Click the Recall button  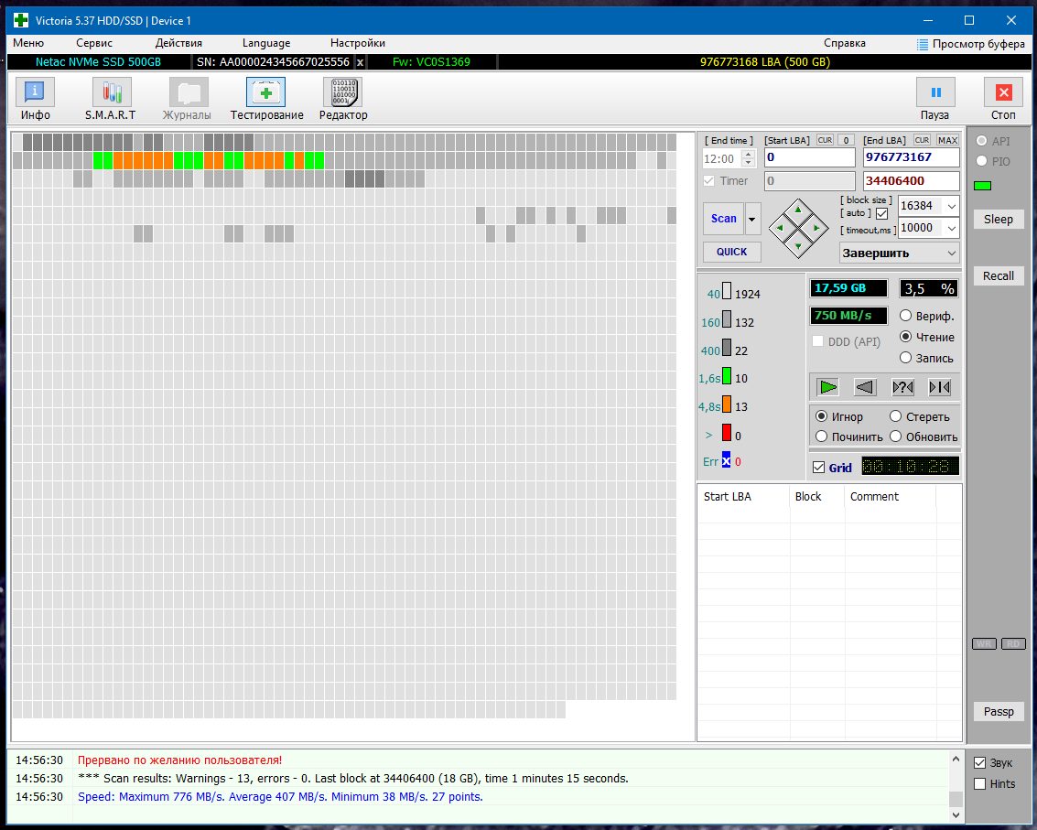(998, 275)
